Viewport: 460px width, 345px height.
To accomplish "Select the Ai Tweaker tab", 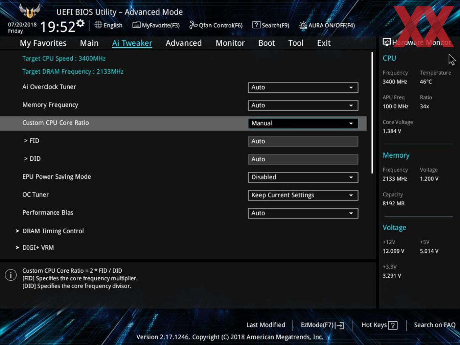I will tap(132, 43).
